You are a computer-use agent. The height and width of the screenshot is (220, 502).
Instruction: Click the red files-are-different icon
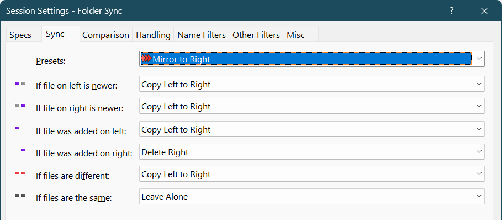tap(20, 173)
